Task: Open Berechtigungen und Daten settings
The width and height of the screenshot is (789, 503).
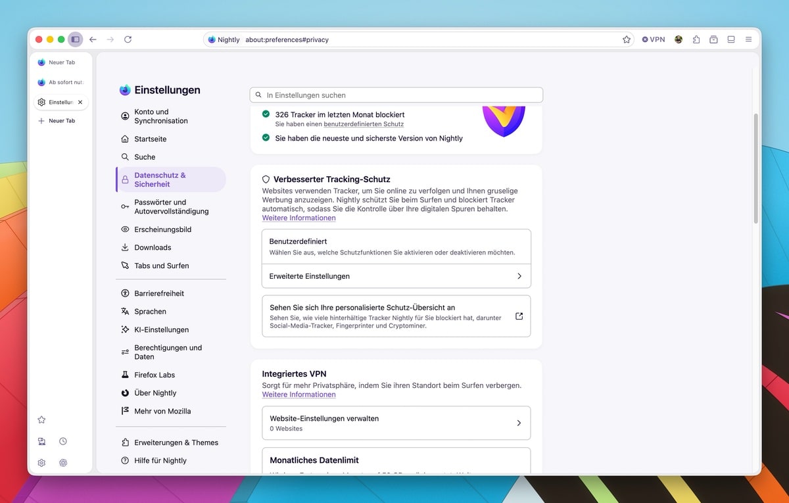Action: coord(171,352)
